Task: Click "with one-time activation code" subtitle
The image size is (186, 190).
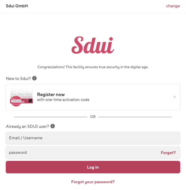Action: (63, 100)
